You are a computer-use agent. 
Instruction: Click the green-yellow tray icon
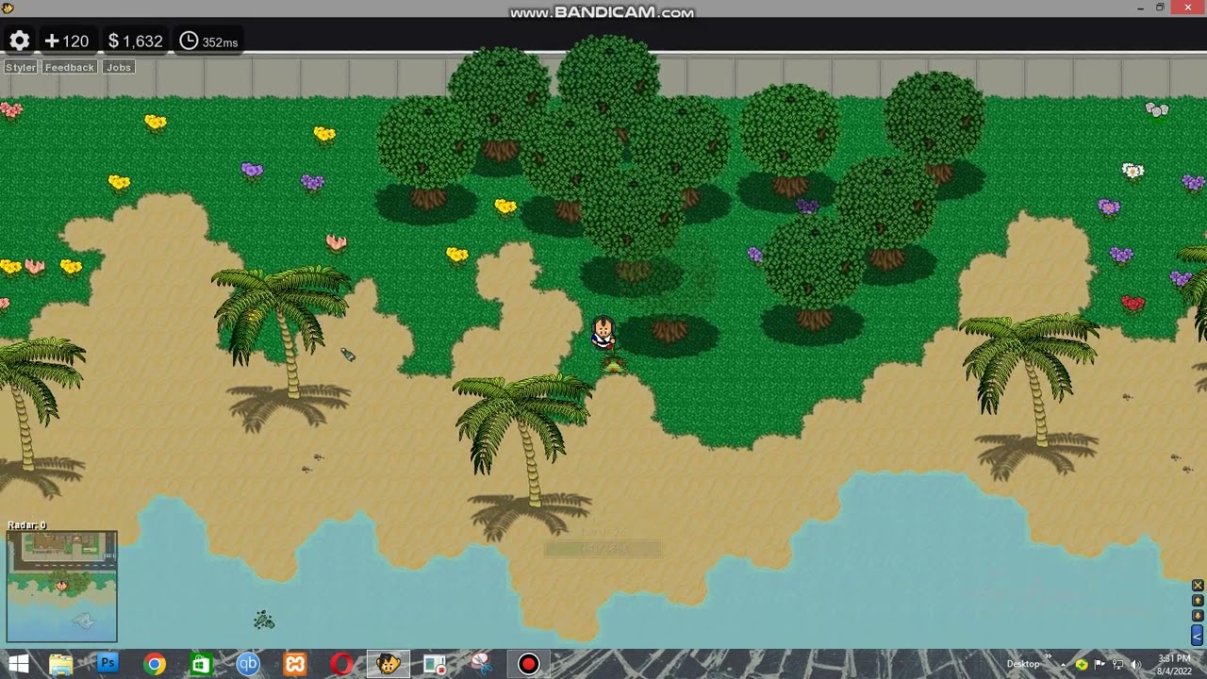(1082, 665)
